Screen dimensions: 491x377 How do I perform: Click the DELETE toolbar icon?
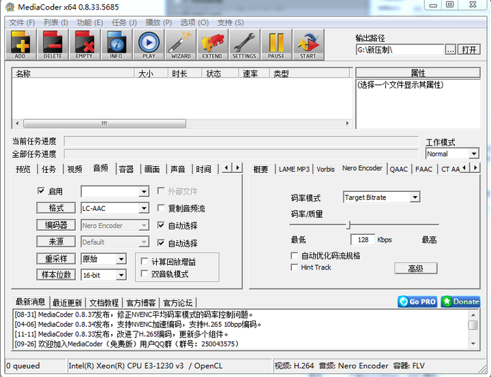pos(53,44)
